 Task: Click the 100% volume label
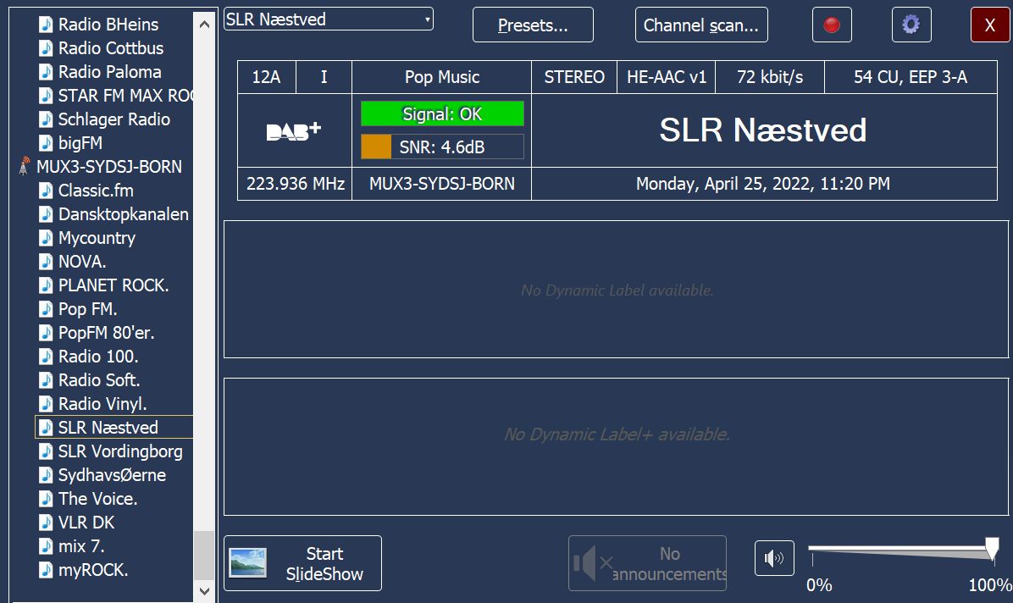point(990,585)
